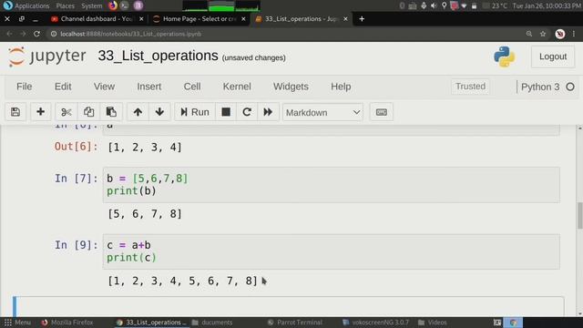583x328 pixels.
Task: Open the documents folder in taskbar
Action: [212, 323]
